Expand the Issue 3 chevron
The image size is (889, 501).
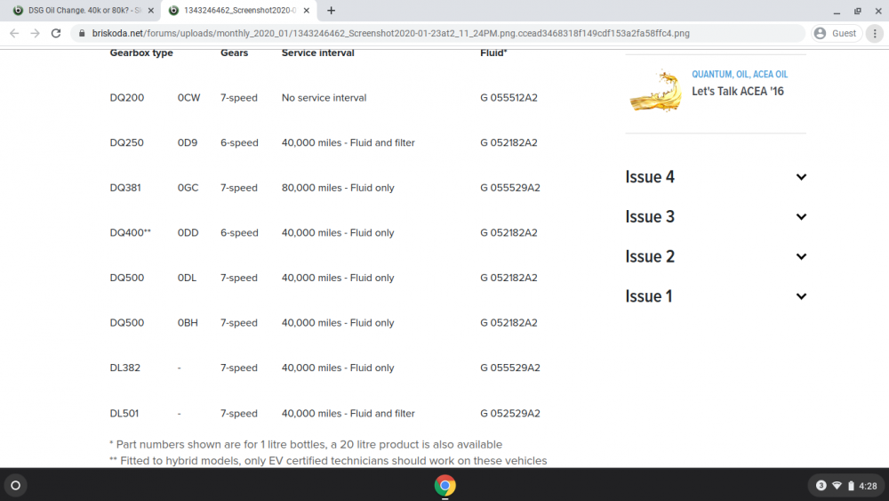(801, 217)
